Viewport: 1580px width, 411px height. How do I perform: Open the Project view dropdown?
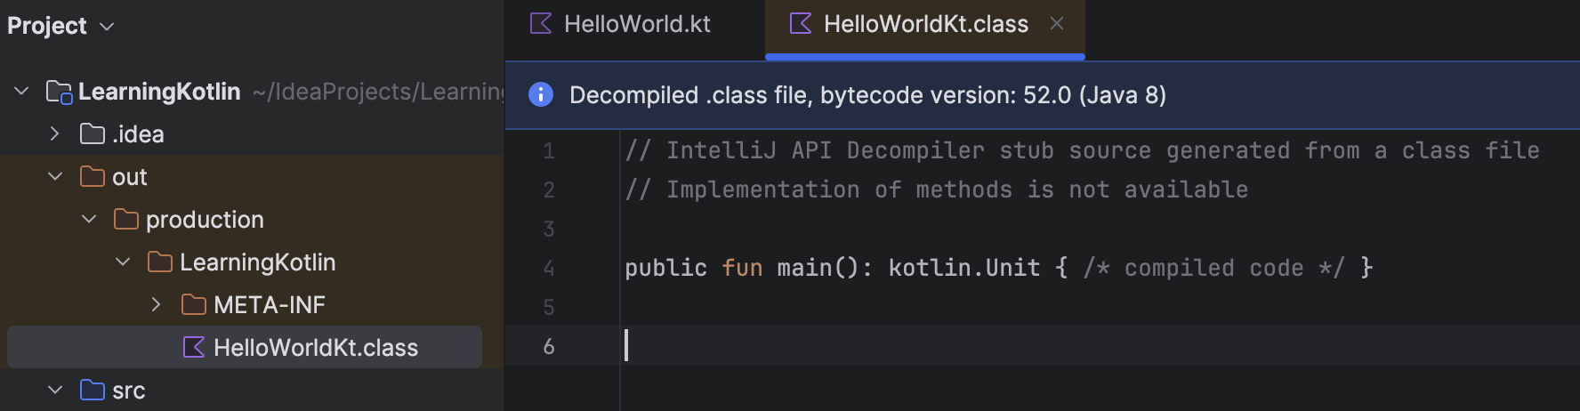[60, 26]
